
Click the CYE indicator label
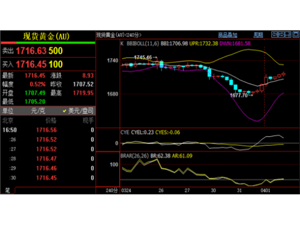(x=125, y=132)
